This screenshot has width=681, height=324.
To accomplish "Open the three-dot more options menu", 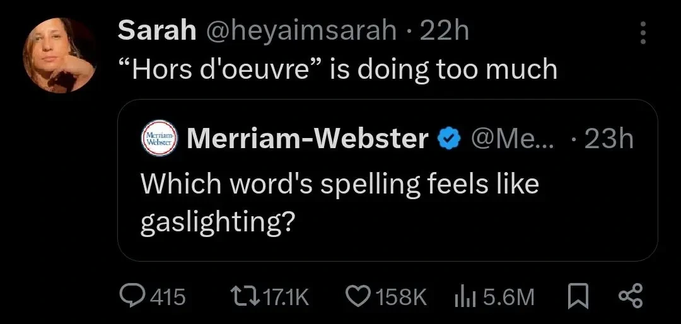I will click(643, 33).
